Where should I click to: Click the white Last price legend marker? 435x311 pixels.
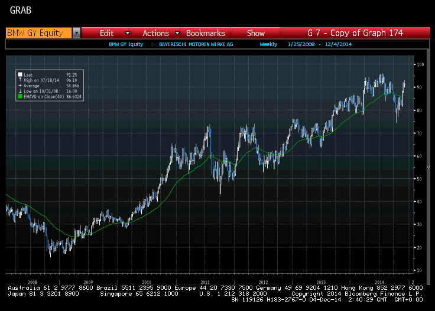pyautogui.click(x=20, y=74)
